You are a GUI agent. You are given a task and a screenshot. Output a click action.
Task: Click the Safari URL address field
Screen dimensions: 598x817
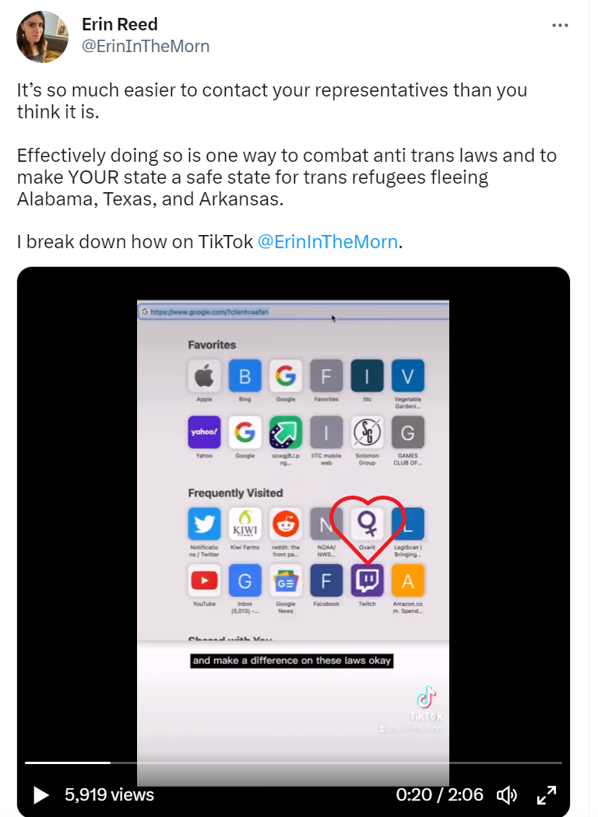[x=293, y=311]
